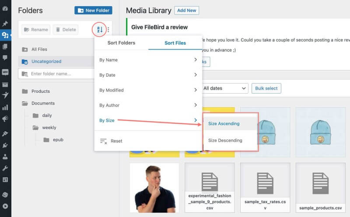This screenshot has height=217, width=350.
Task: Open the WooCommerce icon in sidebar
Action: click(x=5, y=72)
